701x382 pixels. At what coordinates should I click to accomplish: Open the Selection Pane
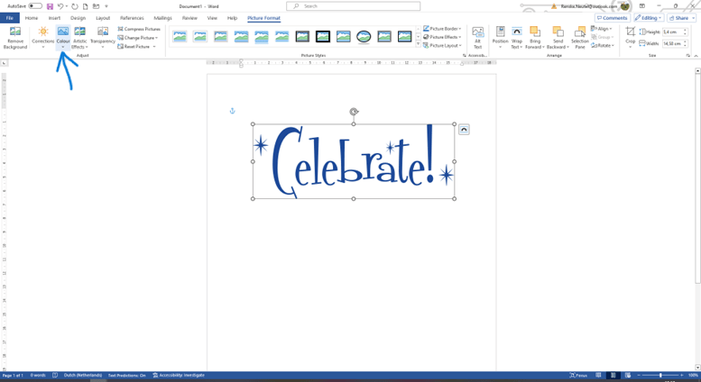click(x=580, y=32)
